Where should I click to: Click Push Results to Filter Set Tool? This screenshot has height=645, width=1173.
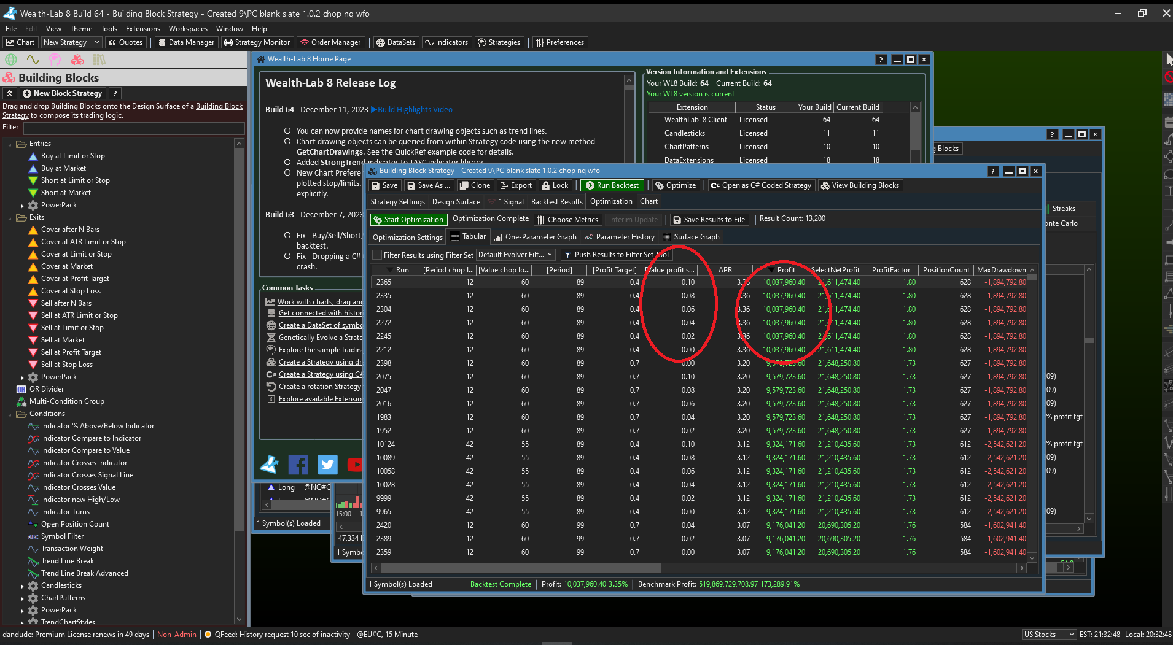(x=616, y=255)
